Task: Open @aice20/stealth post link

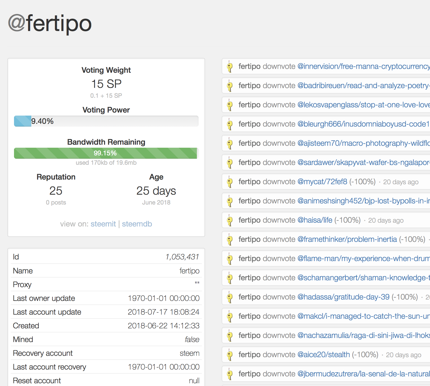Action: click(x=324, y=355)
